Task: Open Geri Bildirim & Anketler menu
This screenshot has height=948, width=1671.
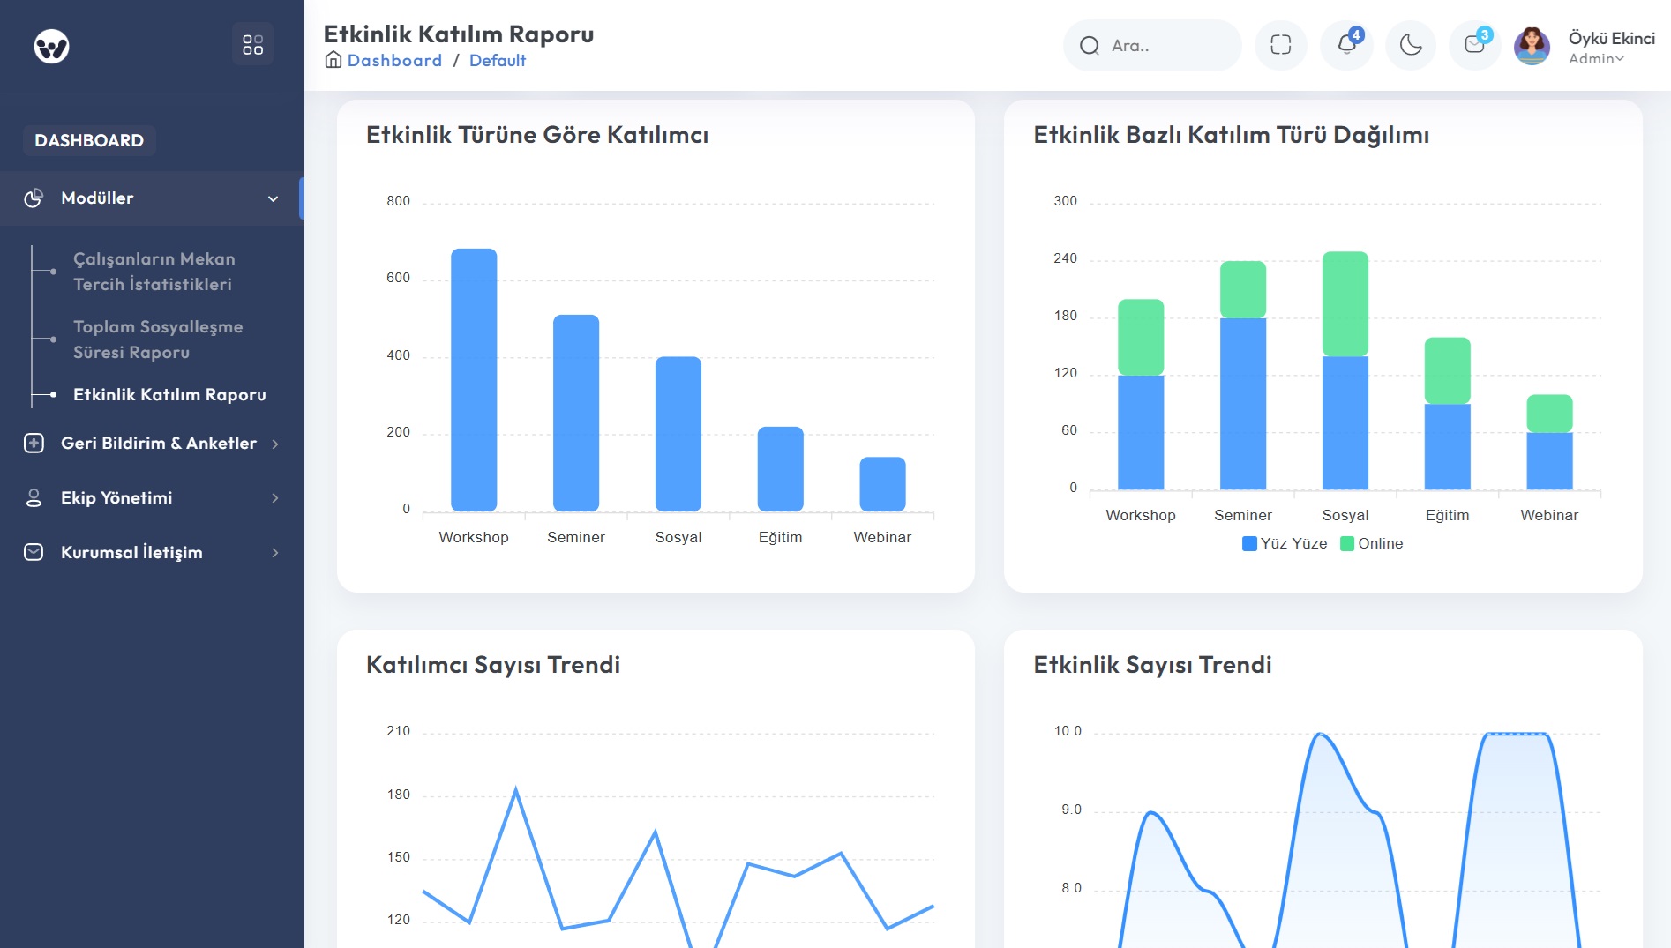Action: (152, 444)
